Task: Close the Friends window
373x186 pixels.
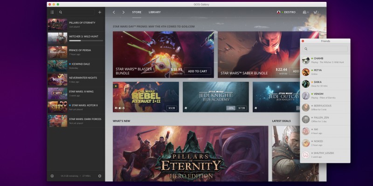Action: [303, 41]
